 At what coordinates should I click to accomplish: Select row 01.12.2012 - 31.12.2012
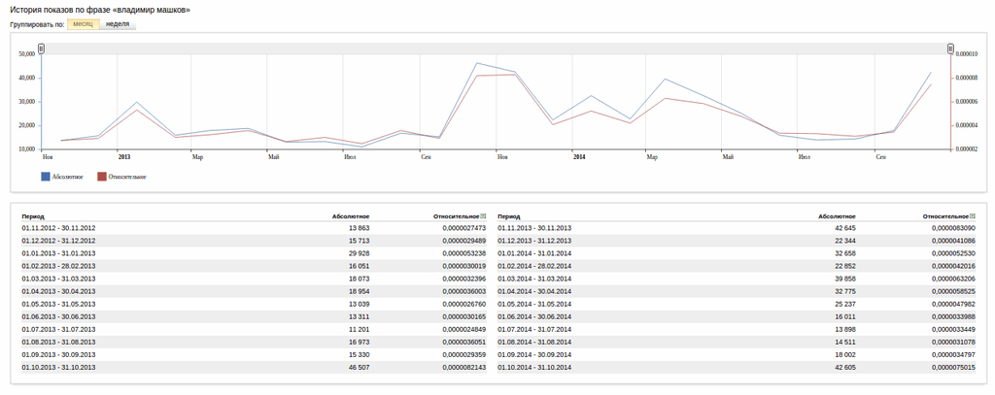point(254,241)
